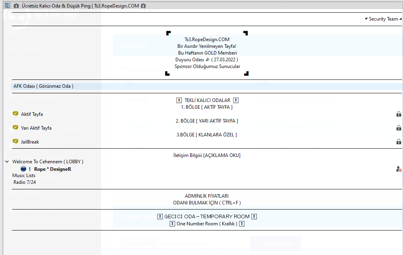Select the 3.BÖLGE [ KLANLARA ÖZEL ] channel
Screen dimensions: 404x255
click(207, 134)
